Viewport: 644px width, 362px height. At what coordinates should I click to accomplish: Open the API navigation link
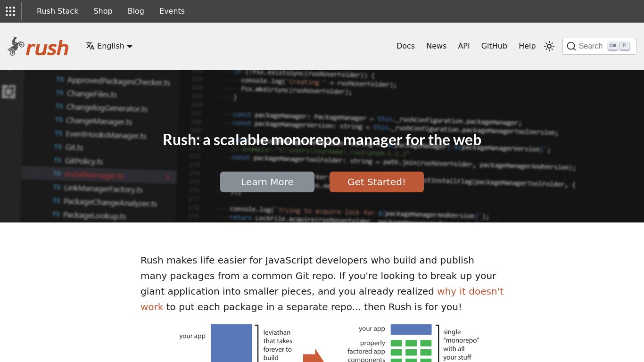[464, 46]
